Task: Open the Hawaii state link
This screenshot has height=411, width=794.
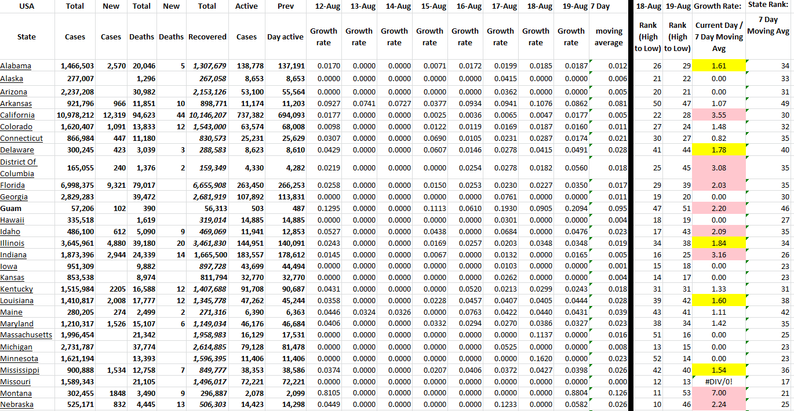Action: pos(12,220)
